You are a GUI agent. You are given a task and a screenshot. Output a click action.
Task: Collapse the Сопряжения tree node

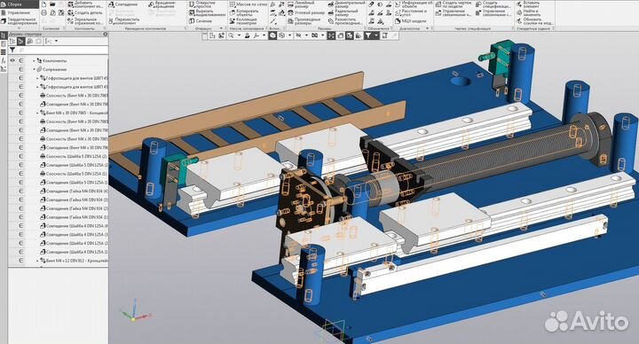point(34,69)
